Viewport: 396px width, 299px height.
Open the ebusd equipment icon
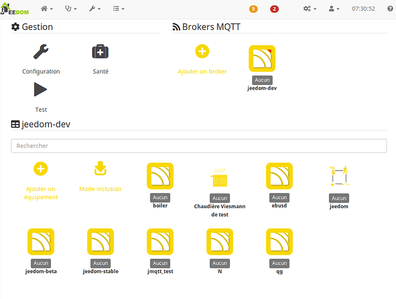(279, 176)
